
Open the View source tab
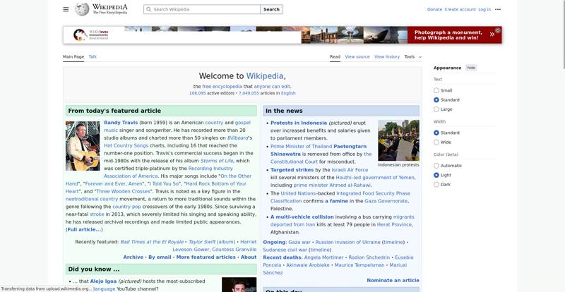click(357, 57)
